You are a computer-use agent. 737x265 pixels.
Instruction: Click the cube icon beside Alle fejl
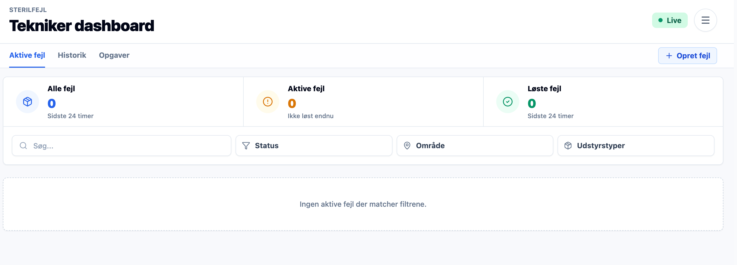pos(28,102)
